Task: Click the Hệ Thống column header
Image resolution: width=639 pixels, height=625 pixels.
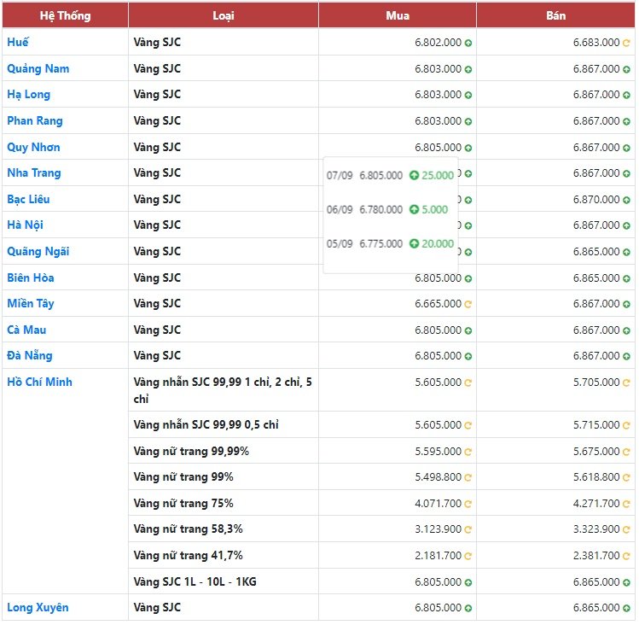Action: pos(65,15)
